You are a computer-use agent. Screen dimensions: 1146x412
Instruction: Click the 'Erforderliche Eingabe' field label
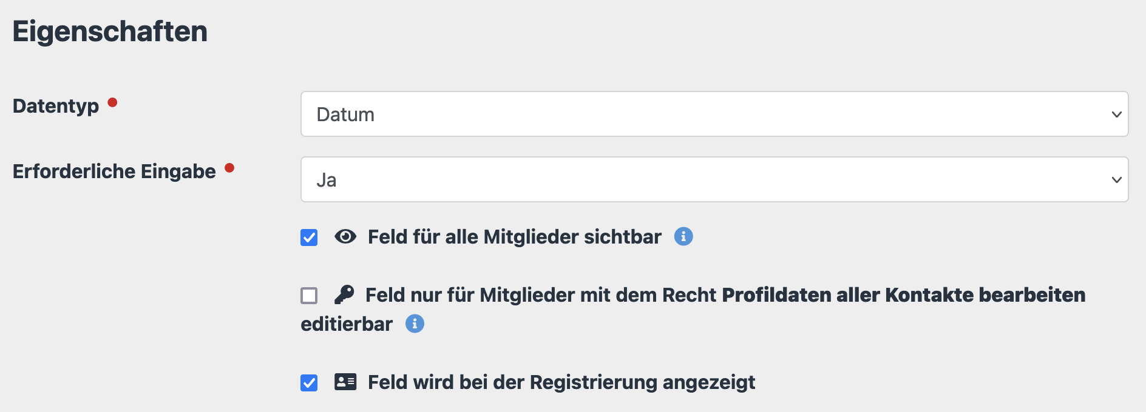[114, 171]
